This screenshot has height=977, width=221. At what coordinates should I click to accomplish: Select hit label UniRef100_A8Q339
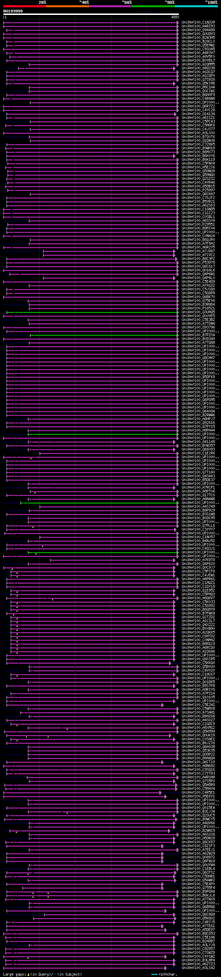[x=198, y=68]
